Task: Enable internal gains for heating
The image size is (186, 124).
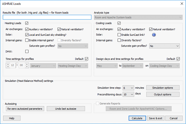Action: tap(27, 40)
